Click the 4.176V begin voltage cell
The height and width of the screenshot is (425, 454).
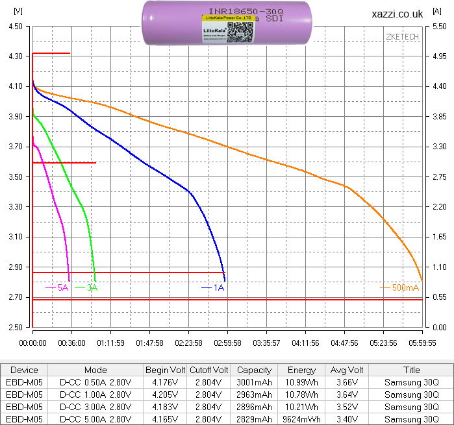[166, 382]
